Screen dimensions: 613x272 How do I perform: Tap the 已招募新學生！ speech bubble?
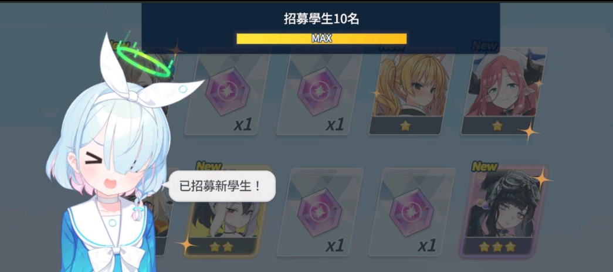222,186
